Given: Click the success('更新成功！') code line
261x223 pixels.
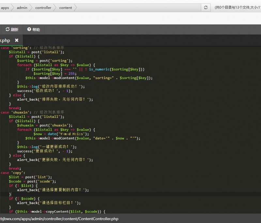Looking at the screenshot, I should (45, 151).
